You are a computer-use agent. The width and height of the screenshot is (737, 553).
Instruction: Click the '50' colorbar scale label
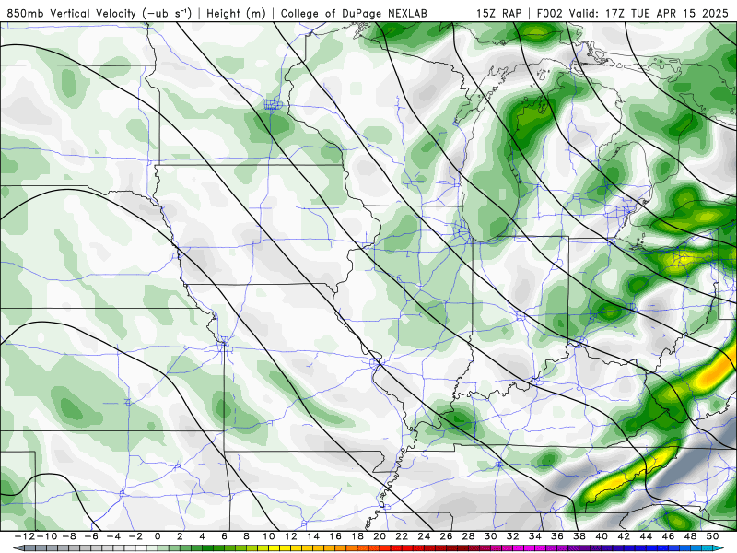click(712, 536)
